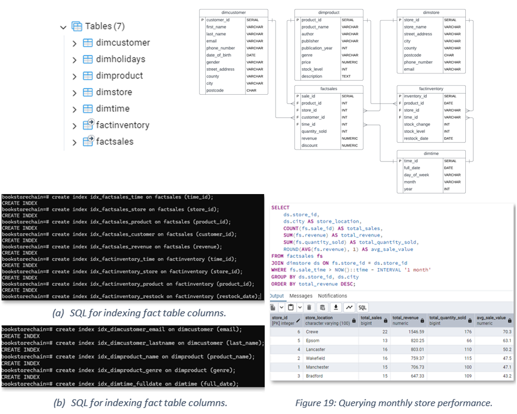The image size is (517, 414).
Task: Click the 'ORDER BY total_revenue DESC' line
Action: tap(313, 284)
